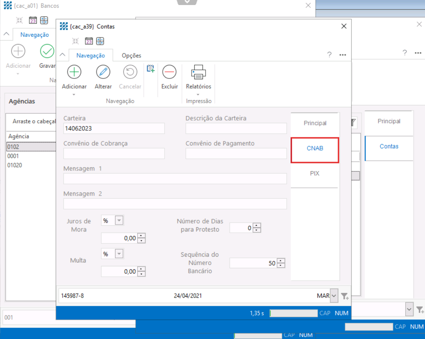
Task: Switch to the Navegação tab in Contas
Action: coord(90,55)
